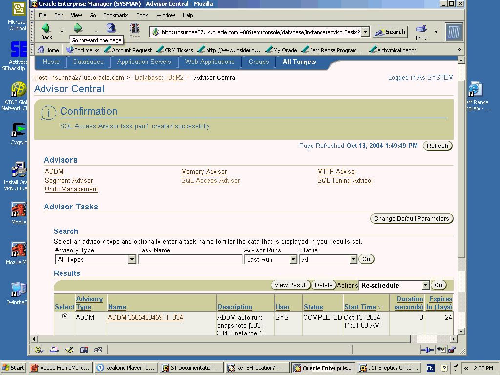The width and height of the screenshot is (500, 375).
Task: Click the horizontal scrollbar at page bottom
Action: (244, 339)
